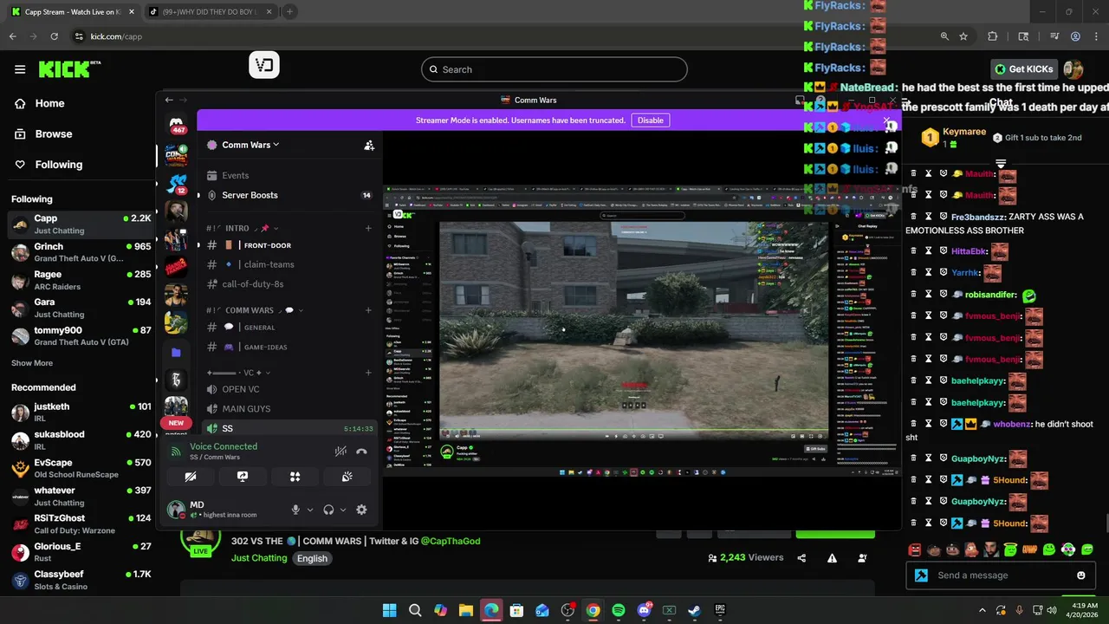Click Discord noise suppression icon
1109x624 pixels.
tap(340, 451)
